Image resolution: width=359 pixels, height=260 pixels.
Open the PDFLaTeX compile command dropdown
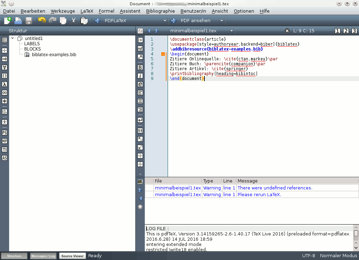tap(165, 21)
